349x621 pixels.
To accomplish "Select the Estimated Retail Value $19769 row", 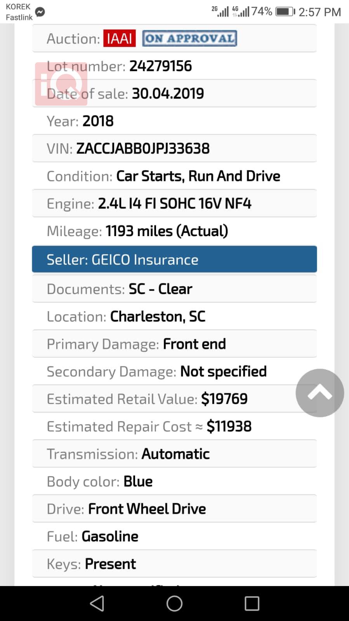I will tap(174, 399).
